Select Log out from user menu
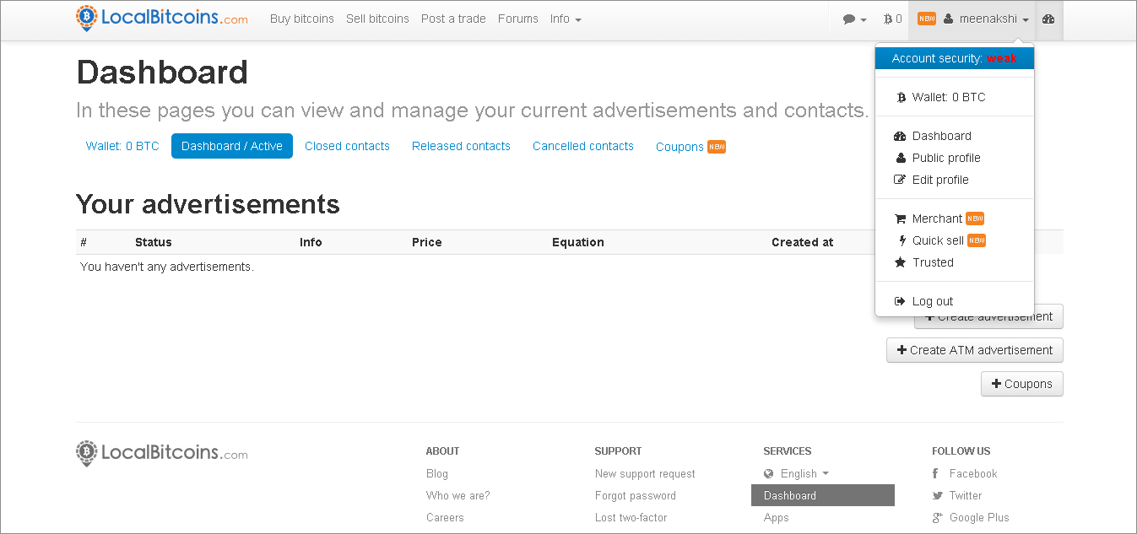The height and width of the screenshot is (534, 1137). [932, 301]
